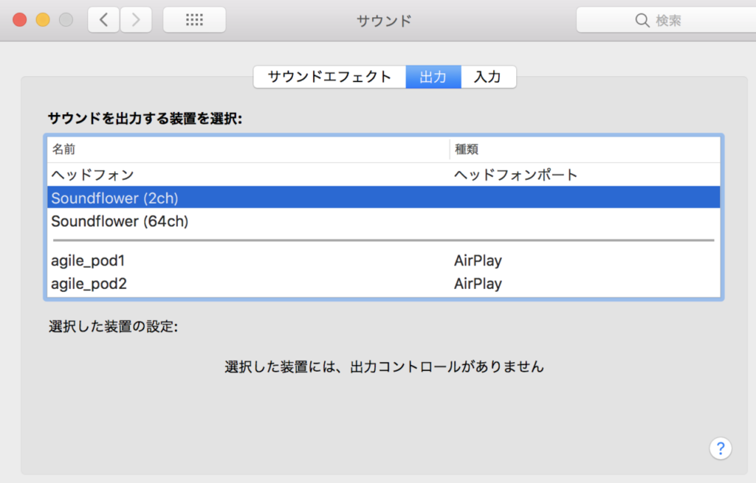
Task: Click AirPlay type cell for agile_pod1
Action: coord(478,260)
